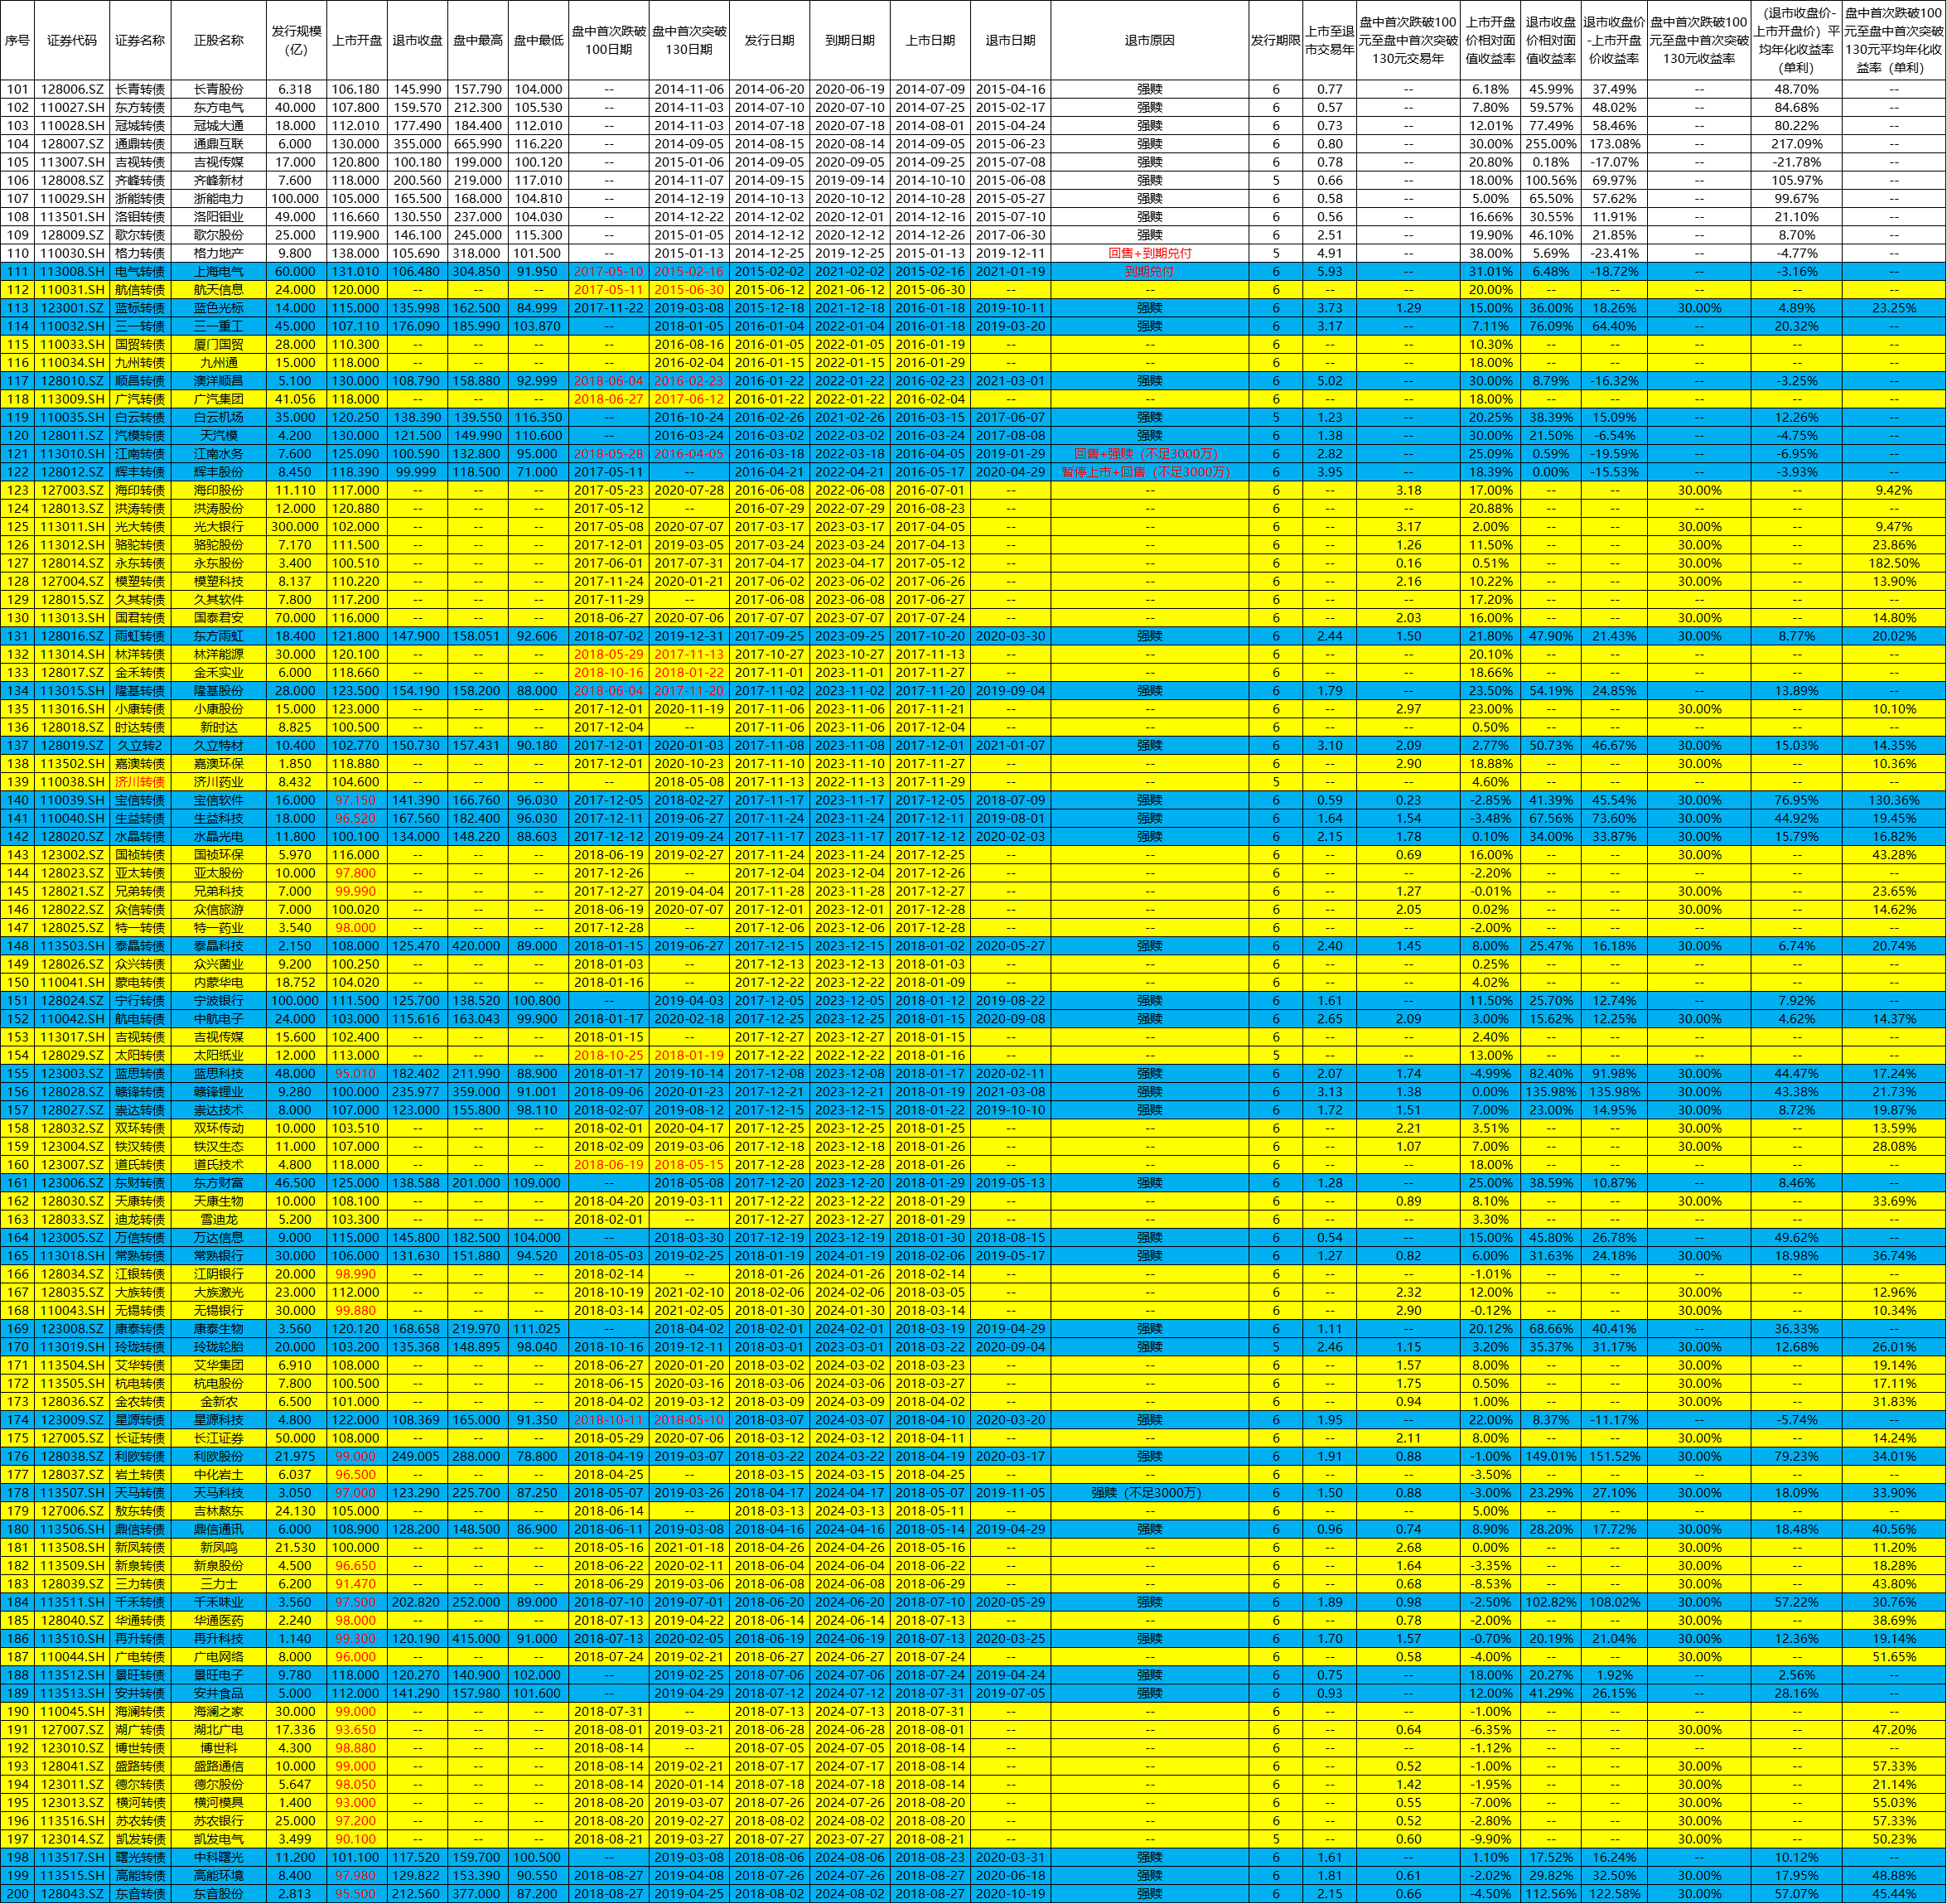
Task: Select the 182.50% annualized return cell
Action: coord(1892,563)
